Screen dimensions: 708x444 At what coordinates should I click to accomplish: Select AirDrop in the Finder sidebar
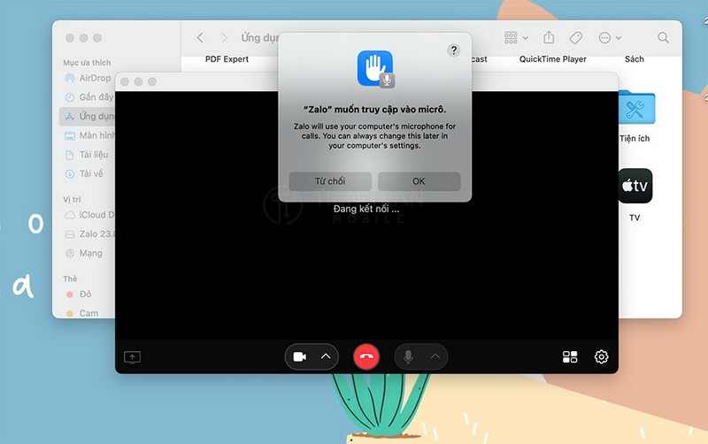click(x=95, y=78)
